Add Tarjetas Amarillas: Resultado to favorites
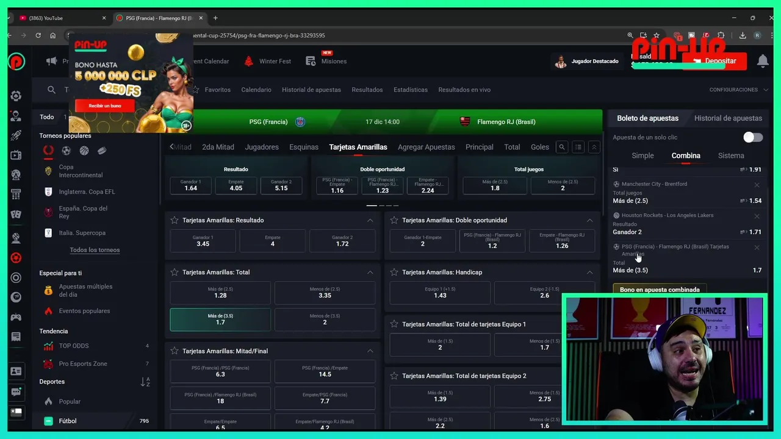781x439 pixels. point(175,220)
